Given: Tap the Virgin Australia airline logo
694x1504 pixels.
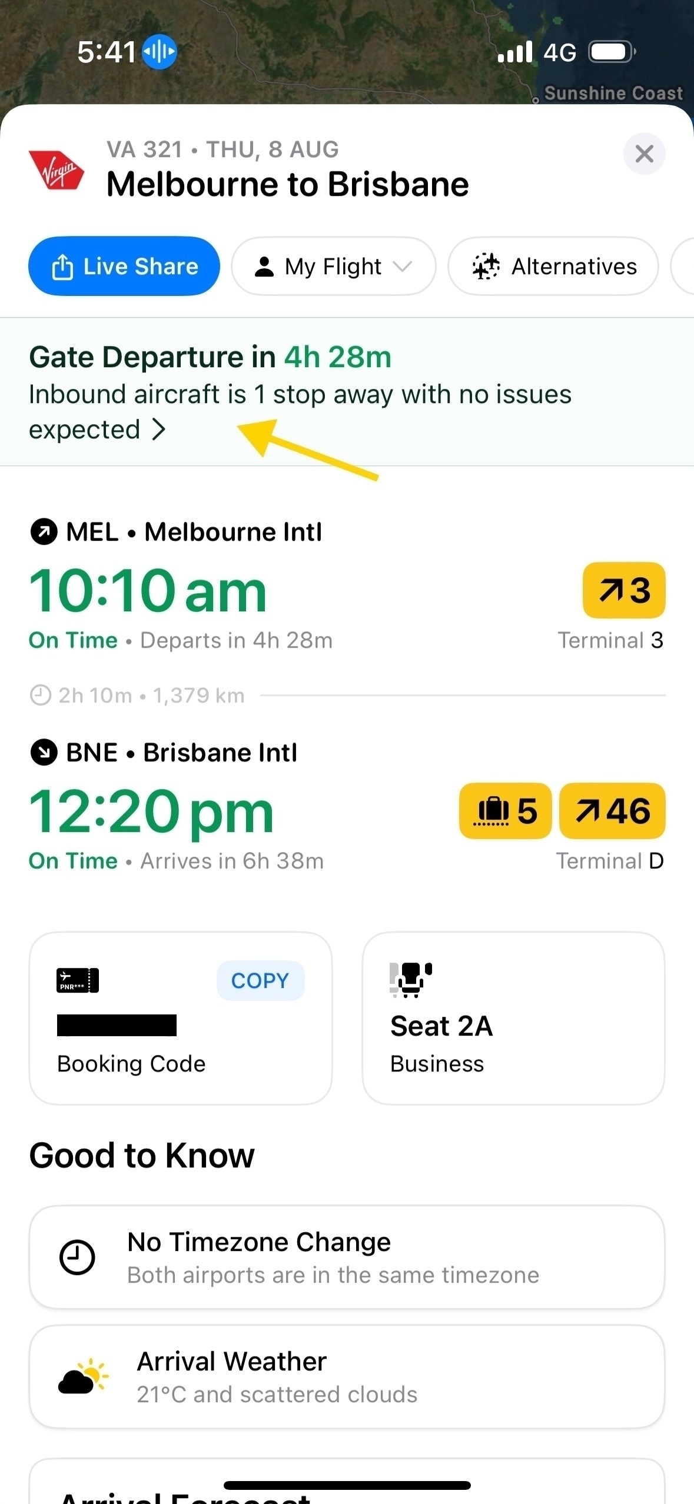Looking at the screenshot, I should point(57,170).
